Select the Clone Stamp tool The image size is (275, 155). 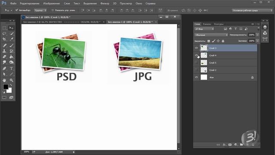4,51
